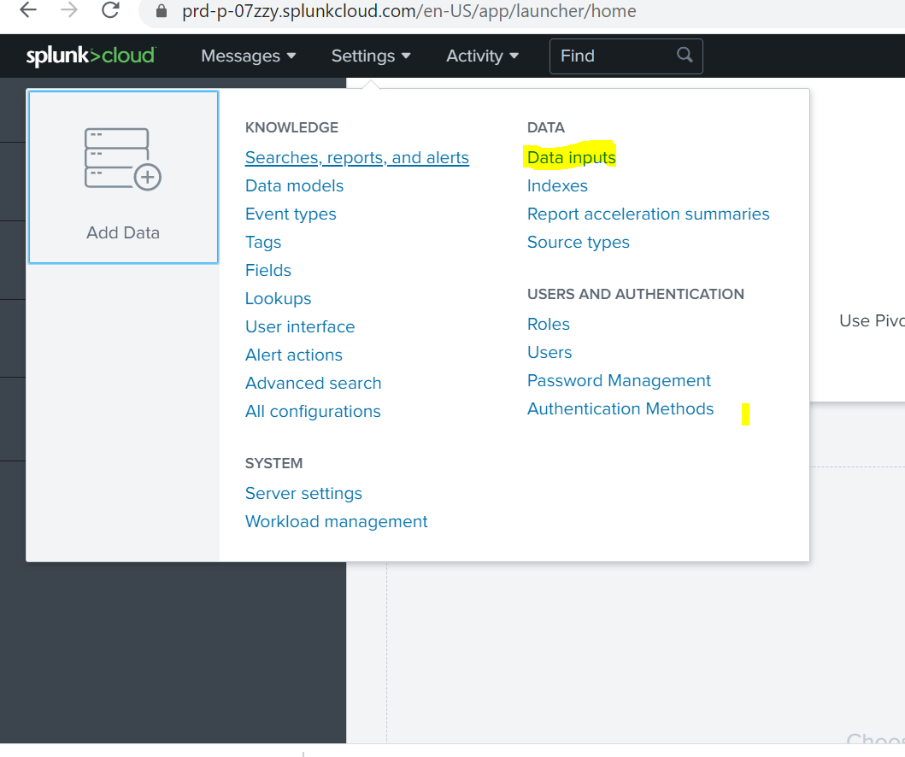The width and height of the screenshot is (905, 757).
Task: Open Authentication Methods settings
Action: tap(620, 408)
